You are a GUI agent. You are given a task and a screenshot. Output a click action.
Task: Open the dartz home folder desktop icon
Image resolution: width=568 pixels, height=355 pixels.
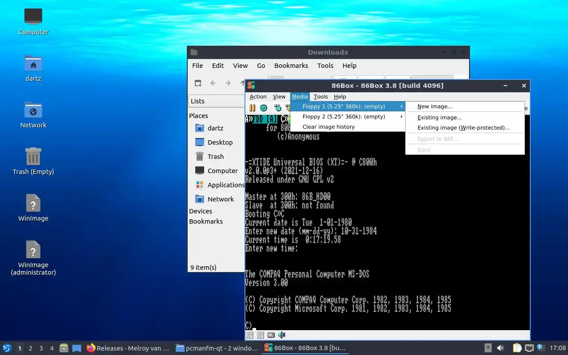pyautogui.click(x=33, y=67)
